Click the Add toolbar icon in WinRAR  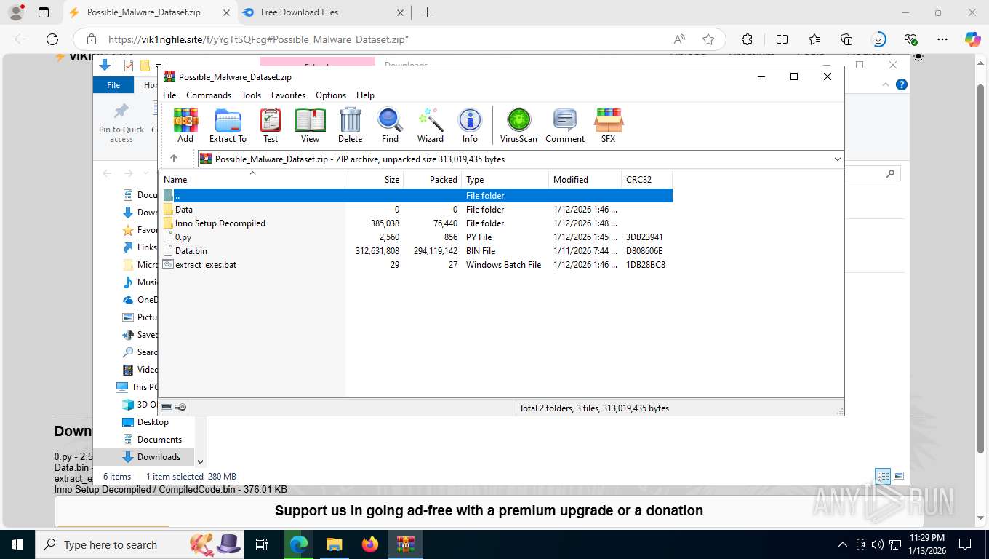click(185, 125)
